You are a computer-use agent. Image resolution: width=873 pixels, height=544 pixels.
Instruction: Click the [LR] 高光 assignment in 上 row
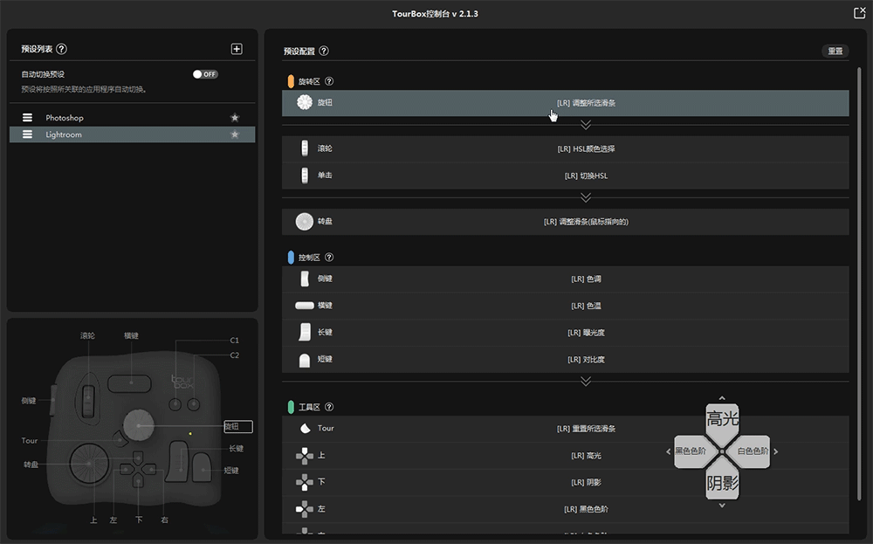tap(586, 456)
